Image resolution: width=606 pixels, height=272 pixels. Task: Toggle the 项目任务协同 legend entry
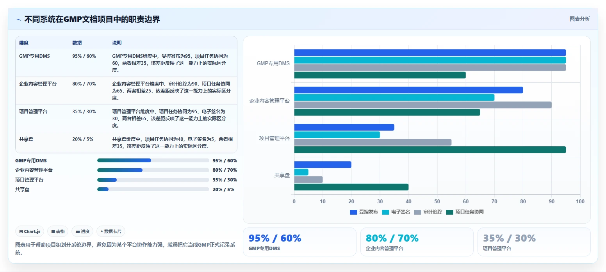point(465,212)
